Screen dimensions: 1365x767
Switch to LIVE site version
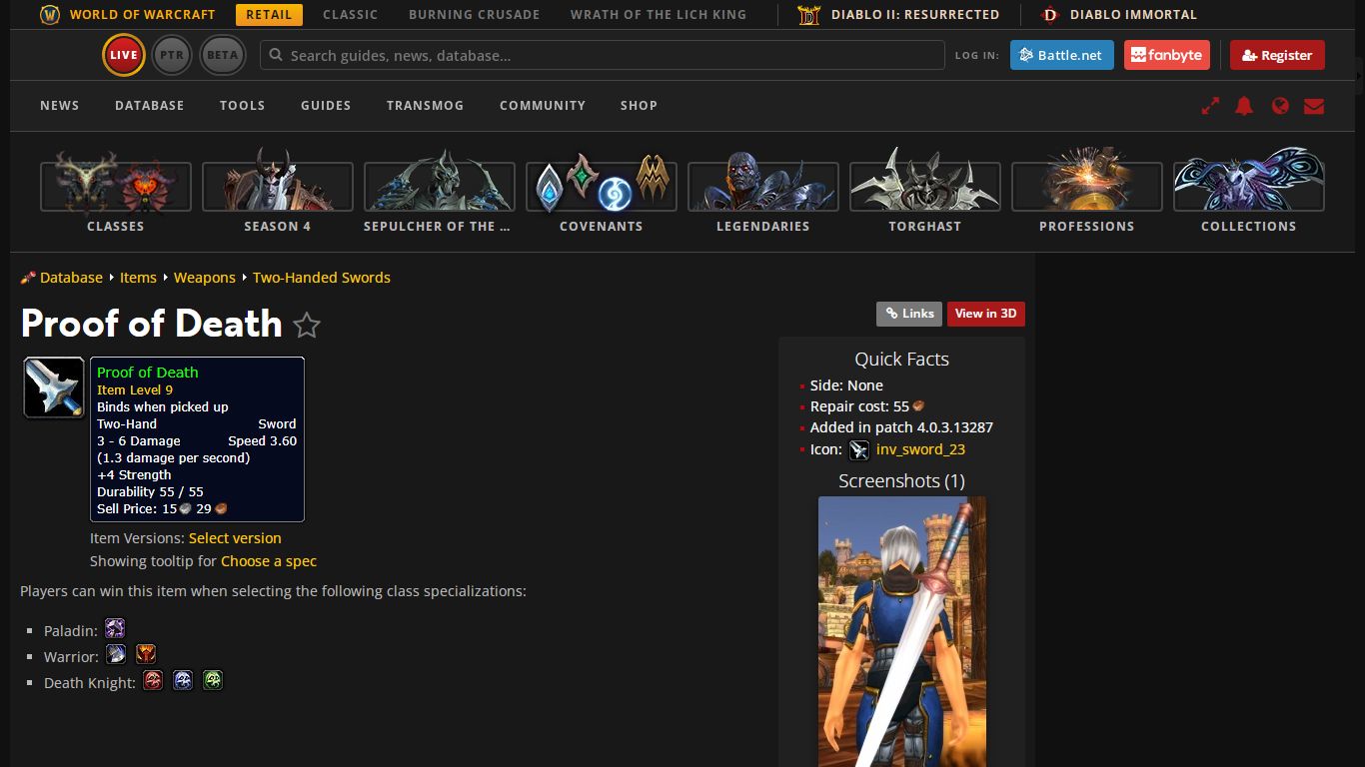tap(124, 55)
